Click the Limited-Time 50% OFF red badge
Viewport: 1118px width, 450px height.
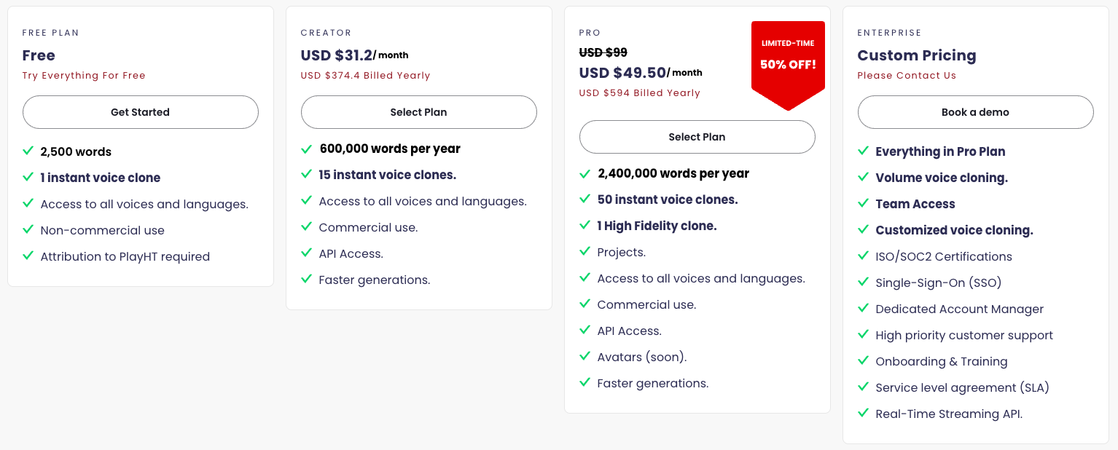coord(788,64)
